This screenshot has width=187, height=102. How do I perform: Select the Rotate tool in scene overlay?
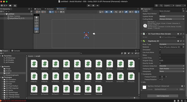tap(37, 23)
